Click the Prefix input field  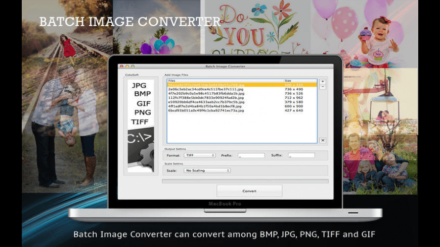click(x=251, y=155)
